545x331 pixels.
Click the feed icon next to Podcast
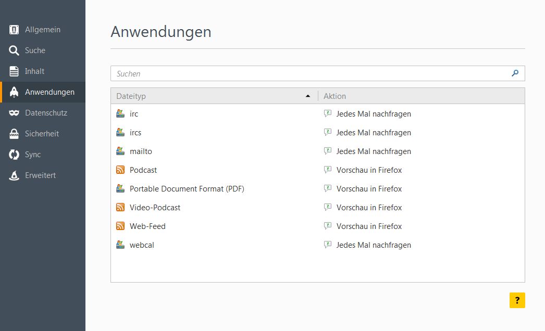coord(120,170)
